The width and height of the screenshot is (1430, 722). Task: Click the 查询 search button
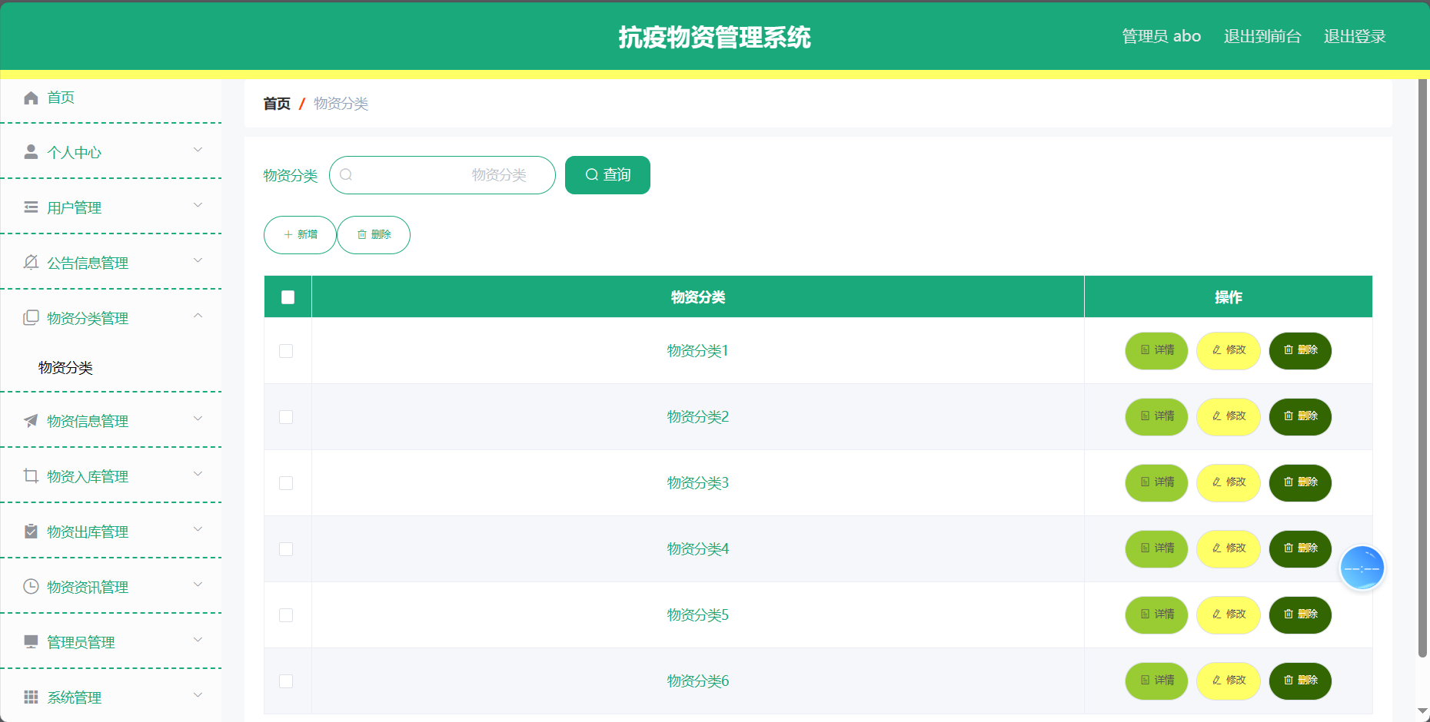[607, 175]
